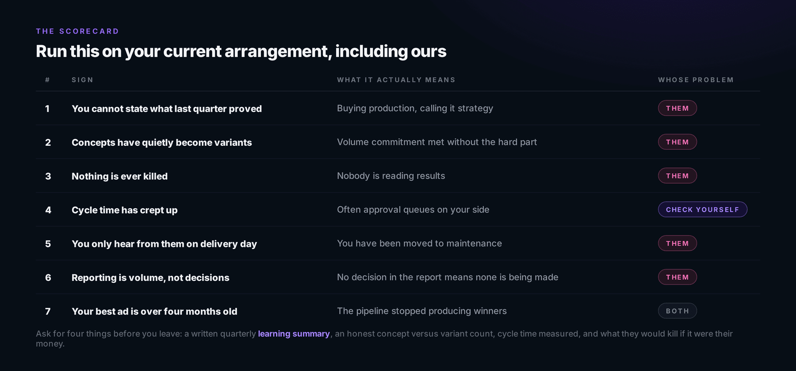Click 'Nobody is reading results' text
The height and width of the screenshot is (371, 796).
tap(391, 176)
